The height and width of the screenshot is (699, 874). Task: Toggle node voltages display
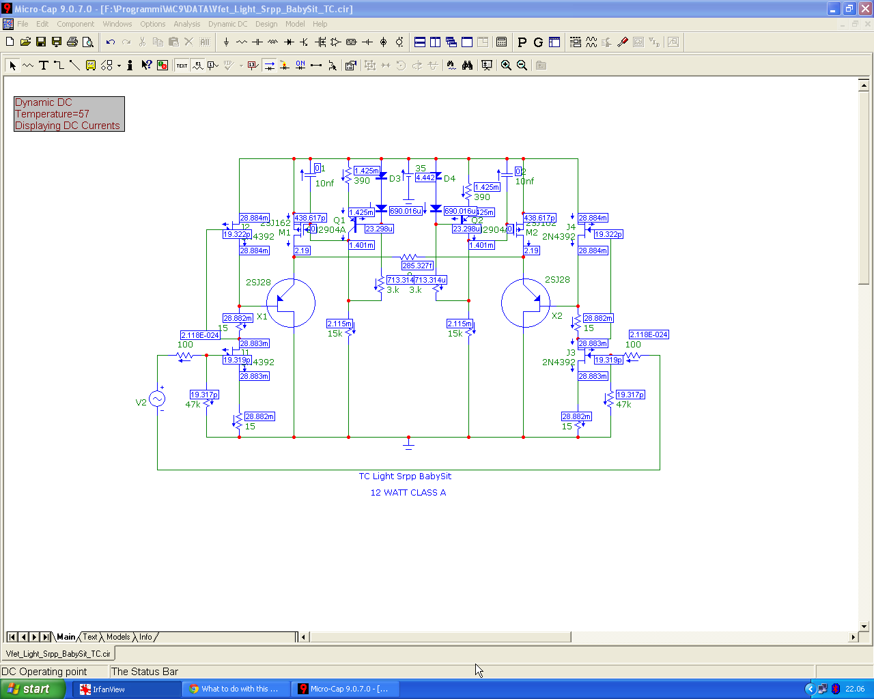pos(253,66)
